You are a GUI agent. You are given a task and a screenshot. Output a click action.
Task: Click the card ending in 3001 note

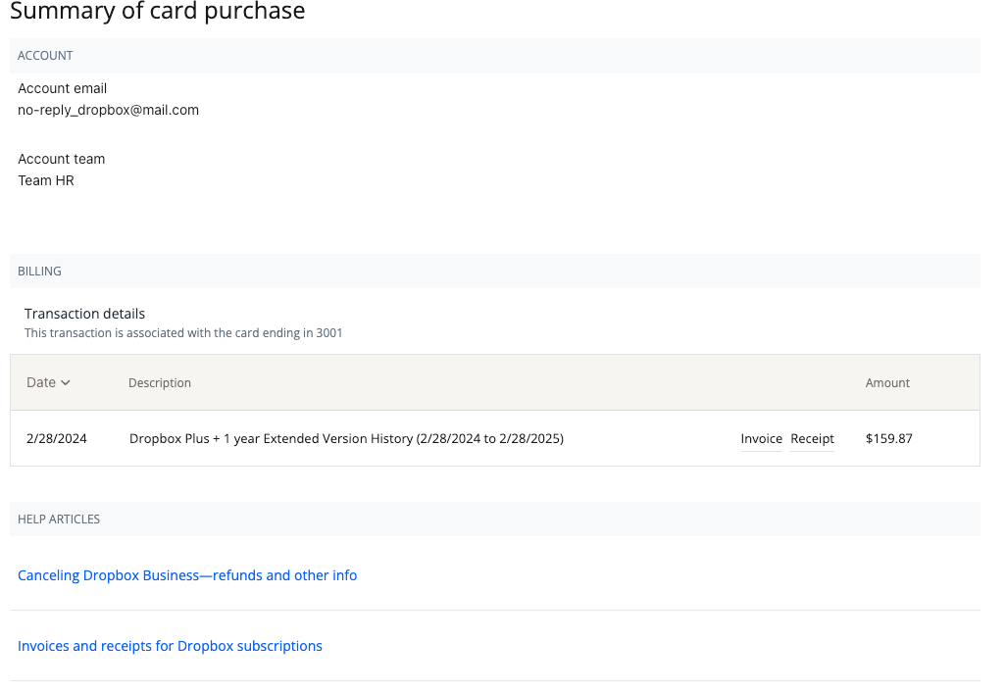(183, 333)
